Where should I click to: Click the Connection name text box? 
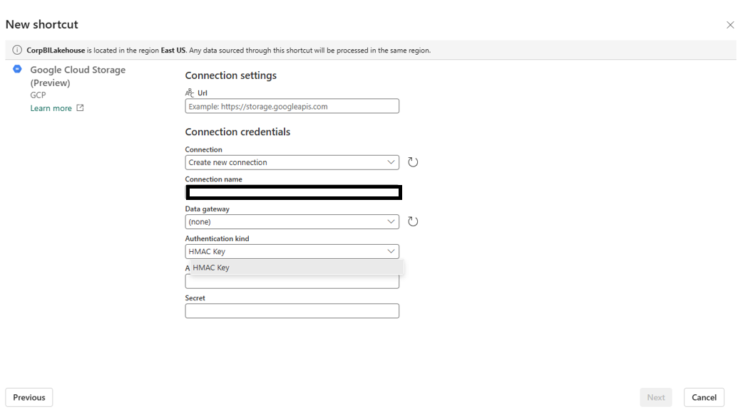(x=293, y=192)
